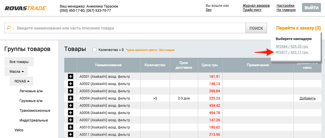Screen dimensions: 325x138
Task: Click the ВЫЙТИ logout button
Action: point(311,8)
